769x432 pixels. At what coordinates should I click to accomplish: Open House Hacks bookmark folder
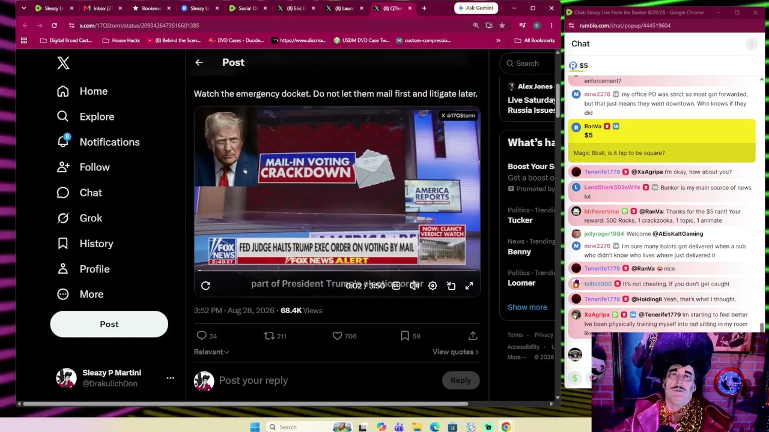click(121, 41)
